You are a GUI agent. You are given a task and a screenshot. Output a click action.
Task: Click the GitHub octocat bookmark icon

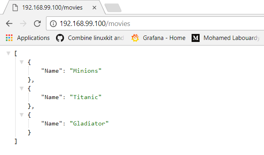tap(60, 38)
